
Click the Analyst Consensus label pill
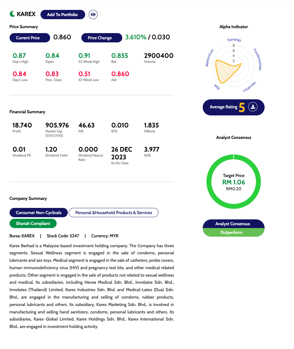(233, 224)
